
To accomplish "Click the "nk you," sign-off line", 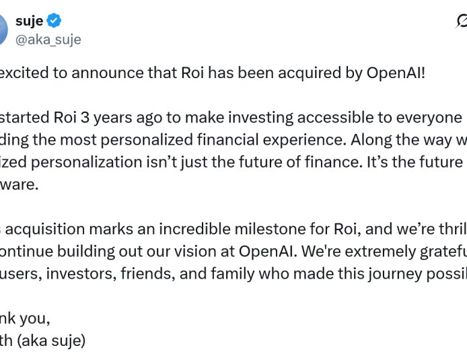I will pos(25,318).
